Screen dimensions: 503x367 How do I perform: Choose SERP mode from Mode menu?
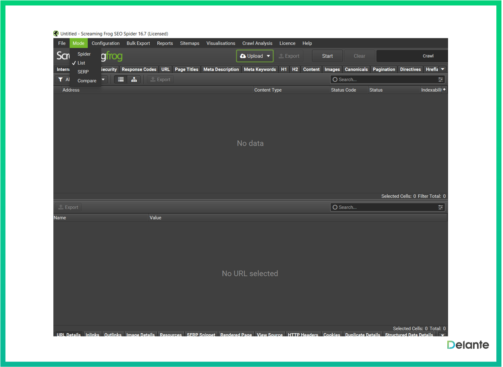(x=83, y=72)
